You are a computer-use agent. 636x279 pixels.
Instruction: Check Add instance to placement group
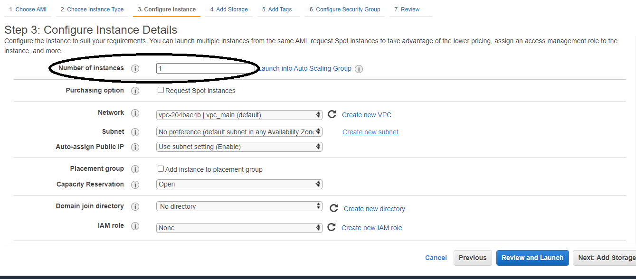click(x=161, y=168)
